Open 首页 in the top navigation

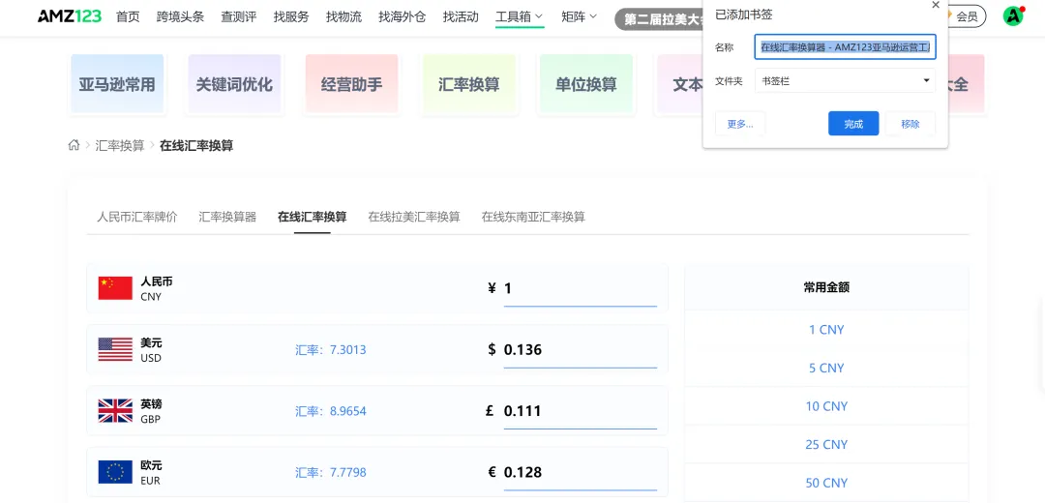pos(128,16)
